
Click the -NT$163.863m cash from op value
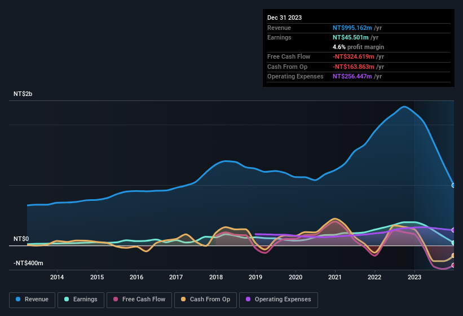click(354, 67)
